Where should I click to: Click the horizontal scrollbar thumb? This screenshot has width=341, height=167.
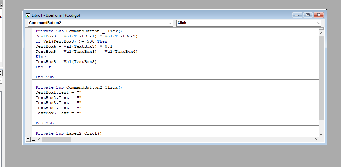pyautogui.click(x=56, y=139)
